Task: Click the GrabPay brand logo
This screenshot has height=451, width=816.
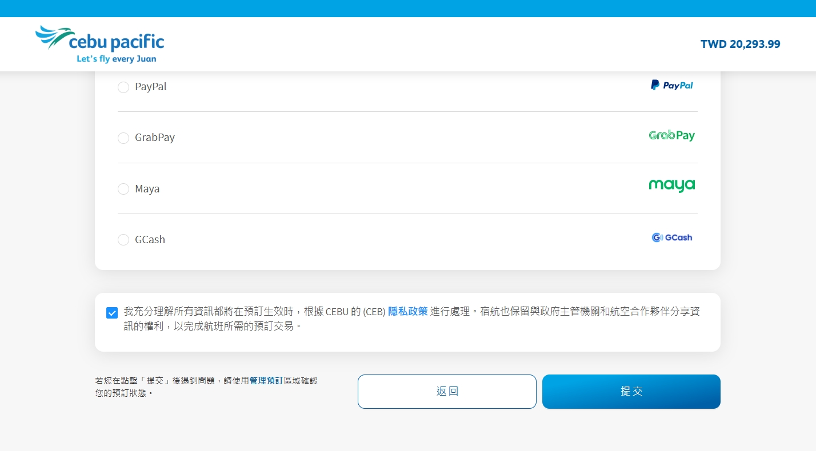Action: (x=671, y=135)
